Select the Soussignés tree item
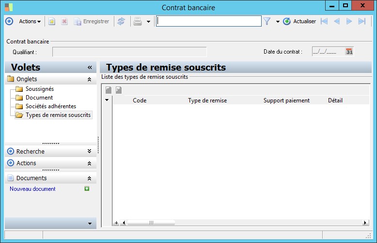The height and width of the screenshot is (243, 377). coord(40,89)
